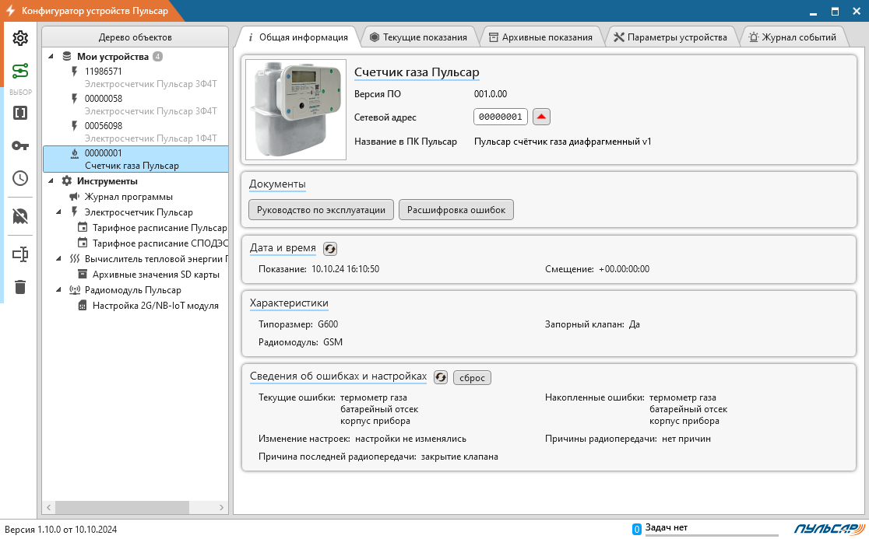This screenshot has height=539, width=869.
Task: Click the tree horizontal scrollbar thumb
Action: pyautogui.click(x=122, y=507)
